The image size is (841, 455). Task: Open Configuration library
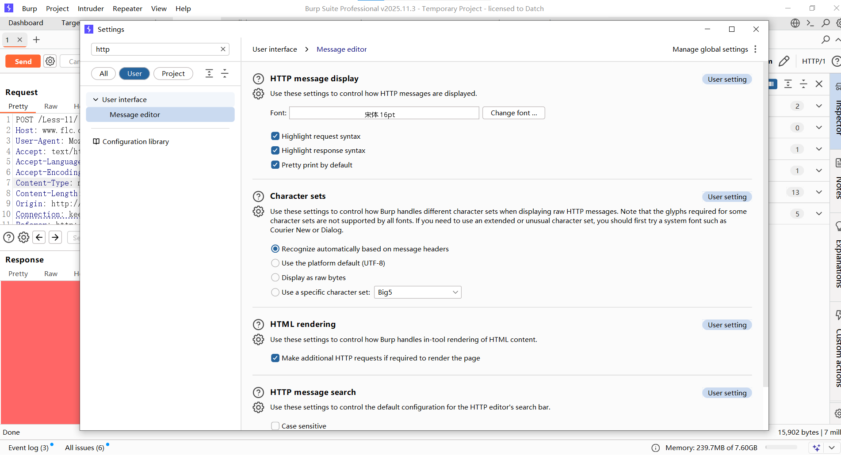pos(131,141)
